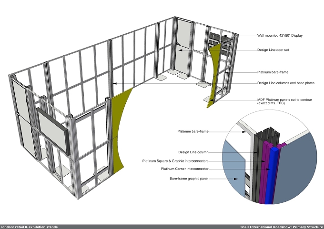Click the 'Wall mounted 42"/50" Display' label
This screenshot has width=324, height=229.
[280, 36]
